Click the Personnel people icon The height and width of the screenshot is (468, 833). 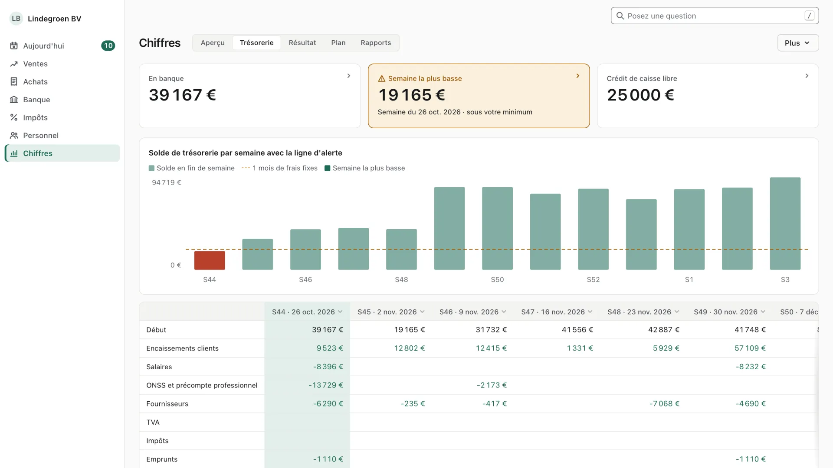(x=14, y=135)
